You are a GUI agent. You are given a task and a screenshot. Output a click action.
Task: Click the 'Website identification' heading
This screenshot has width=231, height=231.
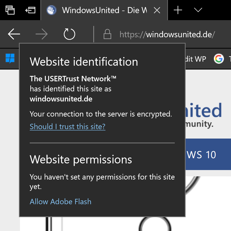(x=84, y=61)
